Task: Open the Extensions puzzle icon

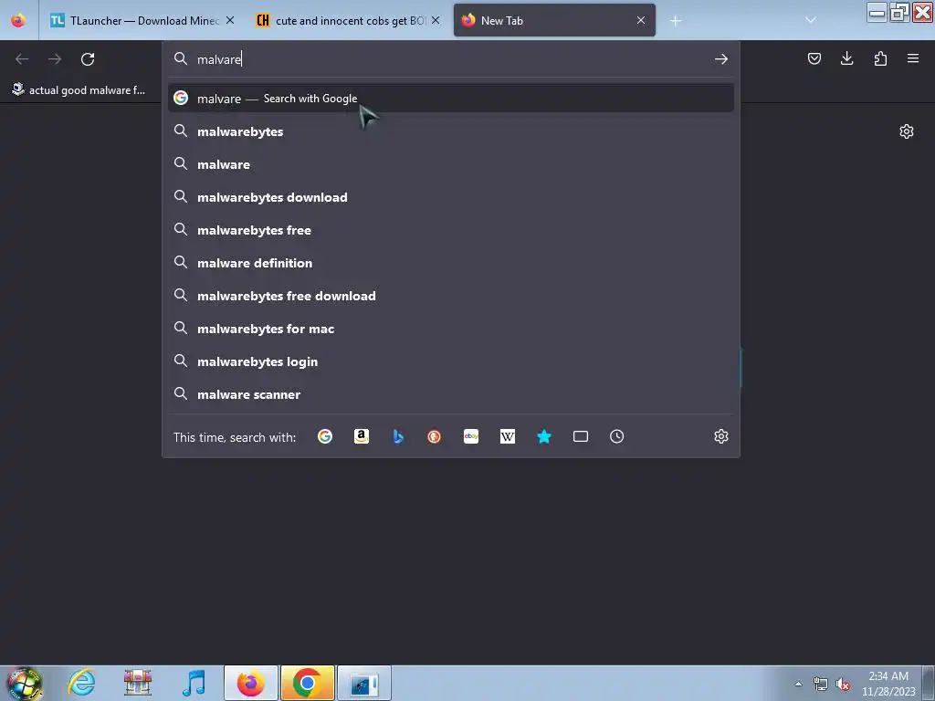Action: pos(880,58)
